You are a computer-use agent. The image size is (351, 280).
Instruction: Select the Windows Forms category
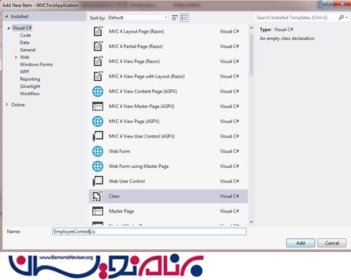pyautogui.click(x=36, y=65)
